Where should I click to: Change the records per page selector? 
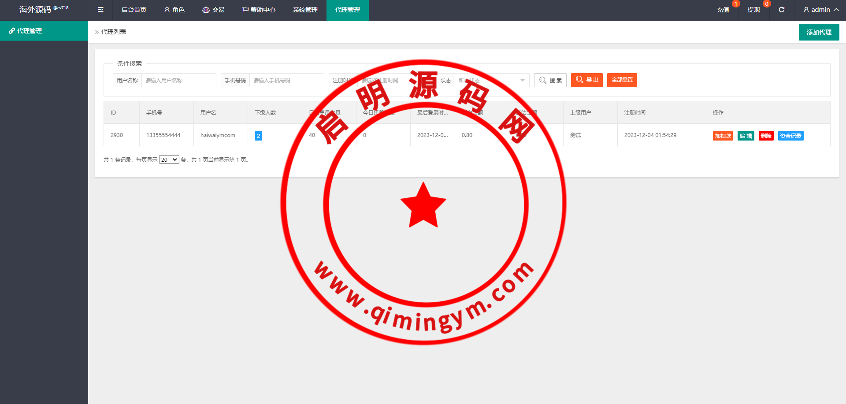coord(169,159)
